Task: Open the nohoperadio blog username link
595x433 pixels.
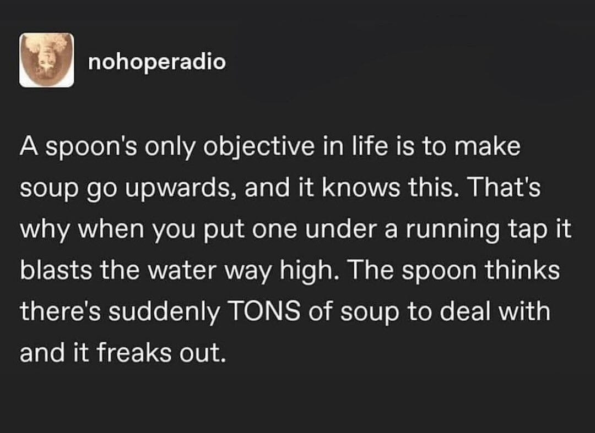Action: pyautogui.click(x=156, y=62)
